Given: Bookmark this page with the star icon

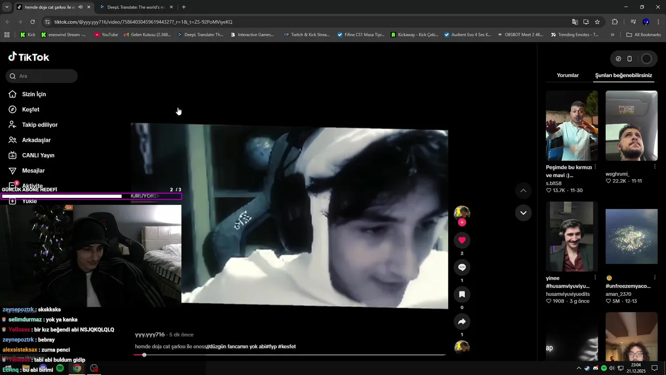Looking at the screenshot, I should click(597, 22).
